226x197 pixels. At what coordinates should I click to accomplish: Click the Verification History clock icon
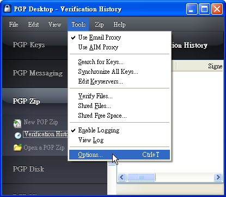tap(17, 136)
